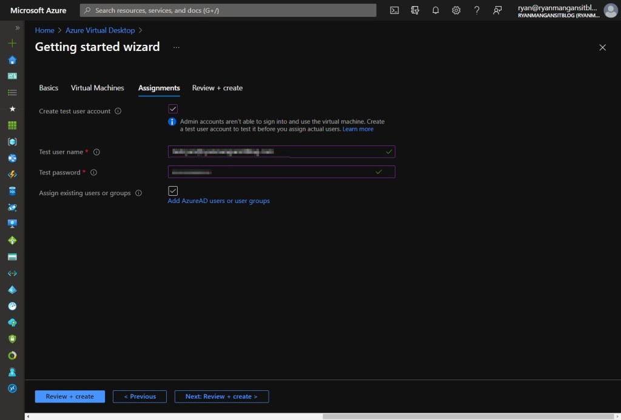Open Add AzureAD users or user groups link
This screenshot has width=621, height=420.
(218, 201)
